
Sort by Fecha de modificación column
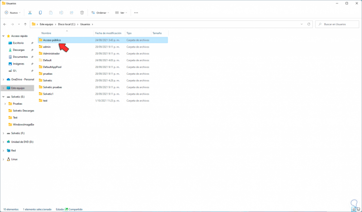tap(108, 33)
